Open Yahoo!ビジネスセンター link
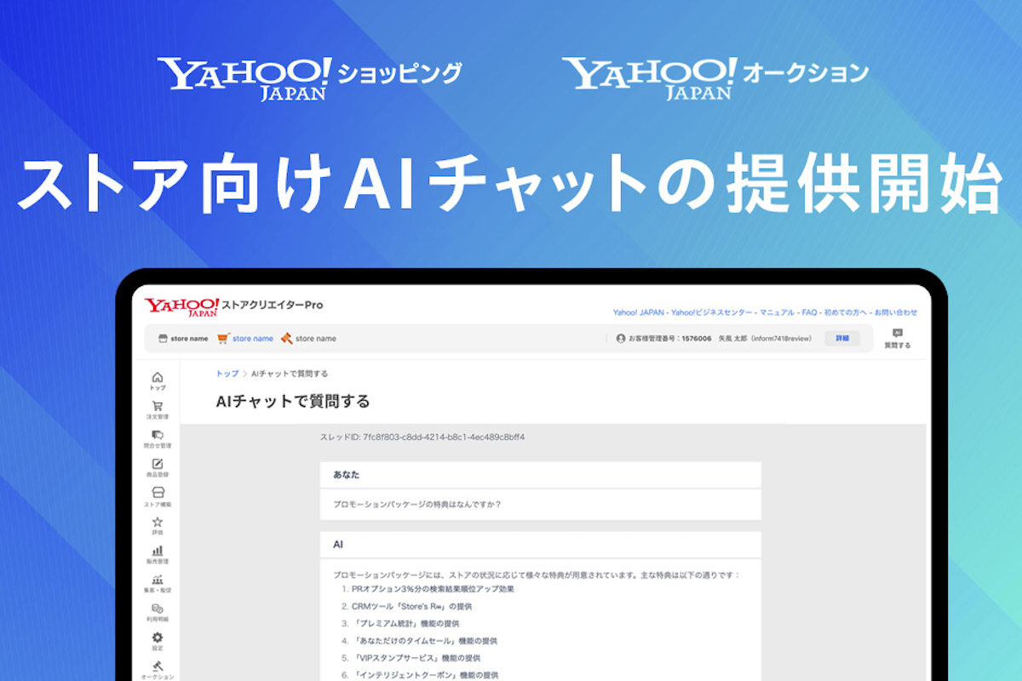 (x=713, y=312)
